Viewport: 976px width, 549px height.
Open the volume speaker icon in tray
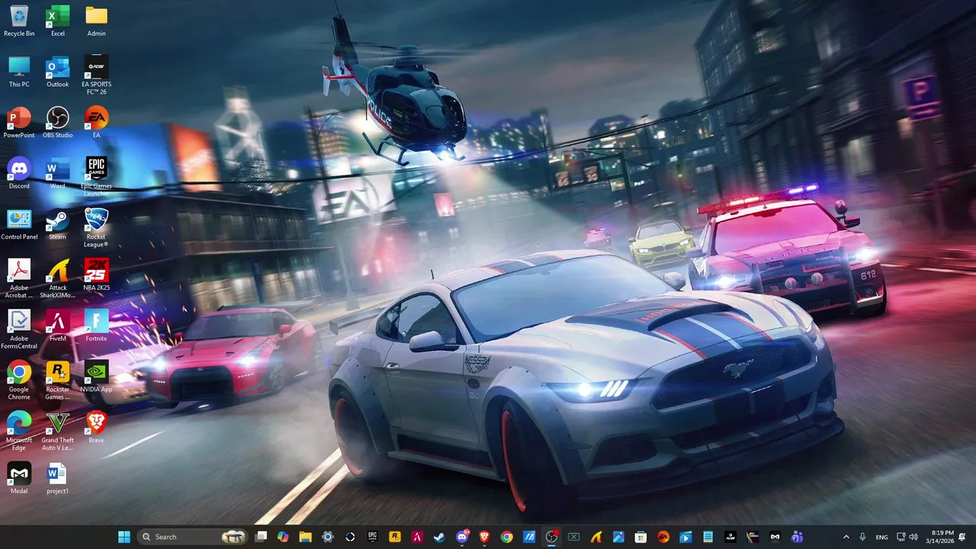pyautogui.click(x=913, y=537)
